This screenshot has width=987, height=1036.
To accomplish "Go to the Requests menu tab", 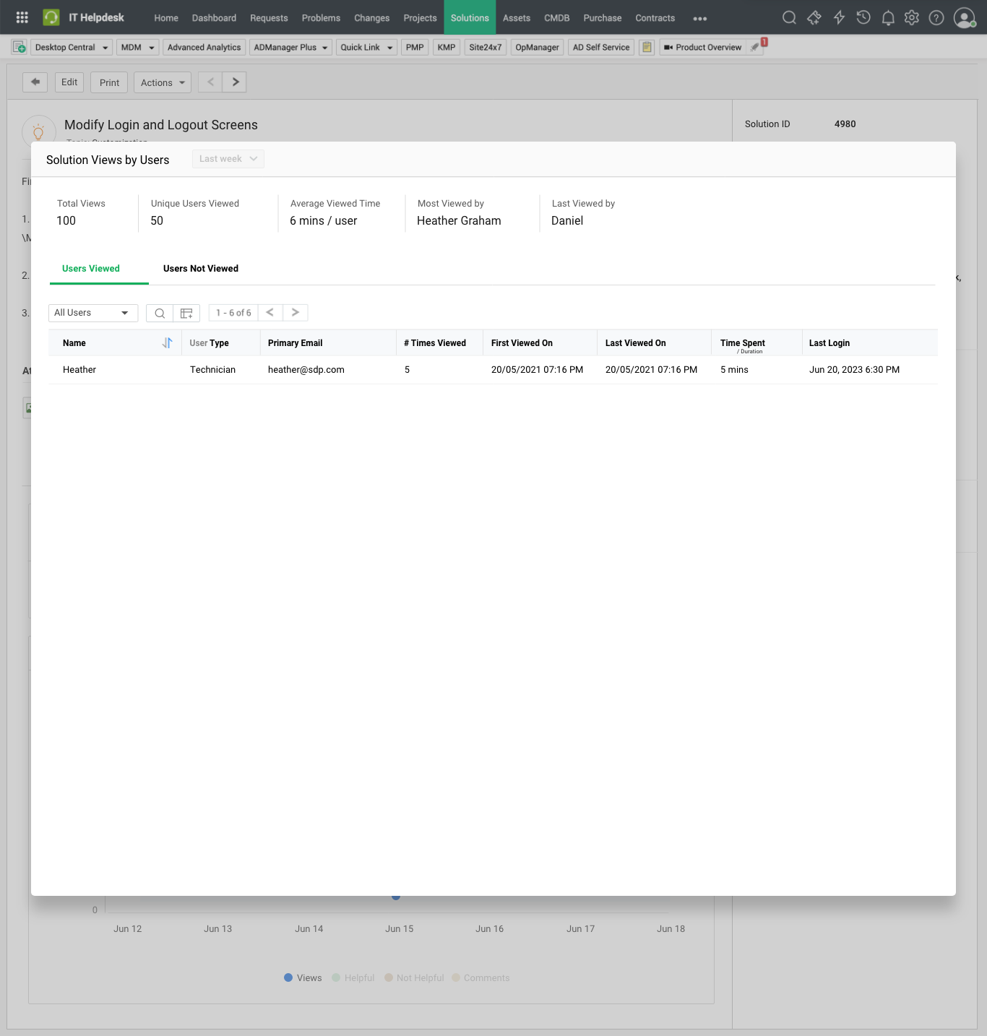I will [269, 17].
